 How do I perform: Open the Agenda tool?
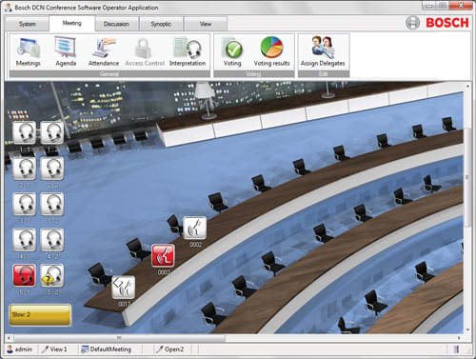(66, 52)
